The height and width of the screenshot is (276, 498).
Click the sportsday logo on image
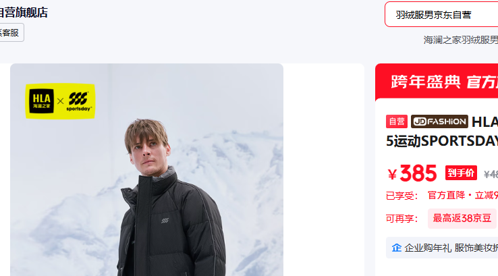click(79, 101)
